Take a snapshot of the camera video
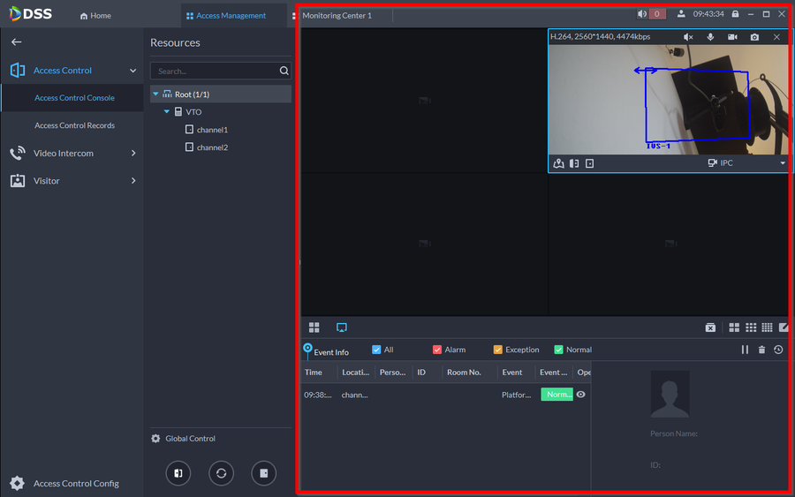The image size is (795, 497). pos(754,37)
